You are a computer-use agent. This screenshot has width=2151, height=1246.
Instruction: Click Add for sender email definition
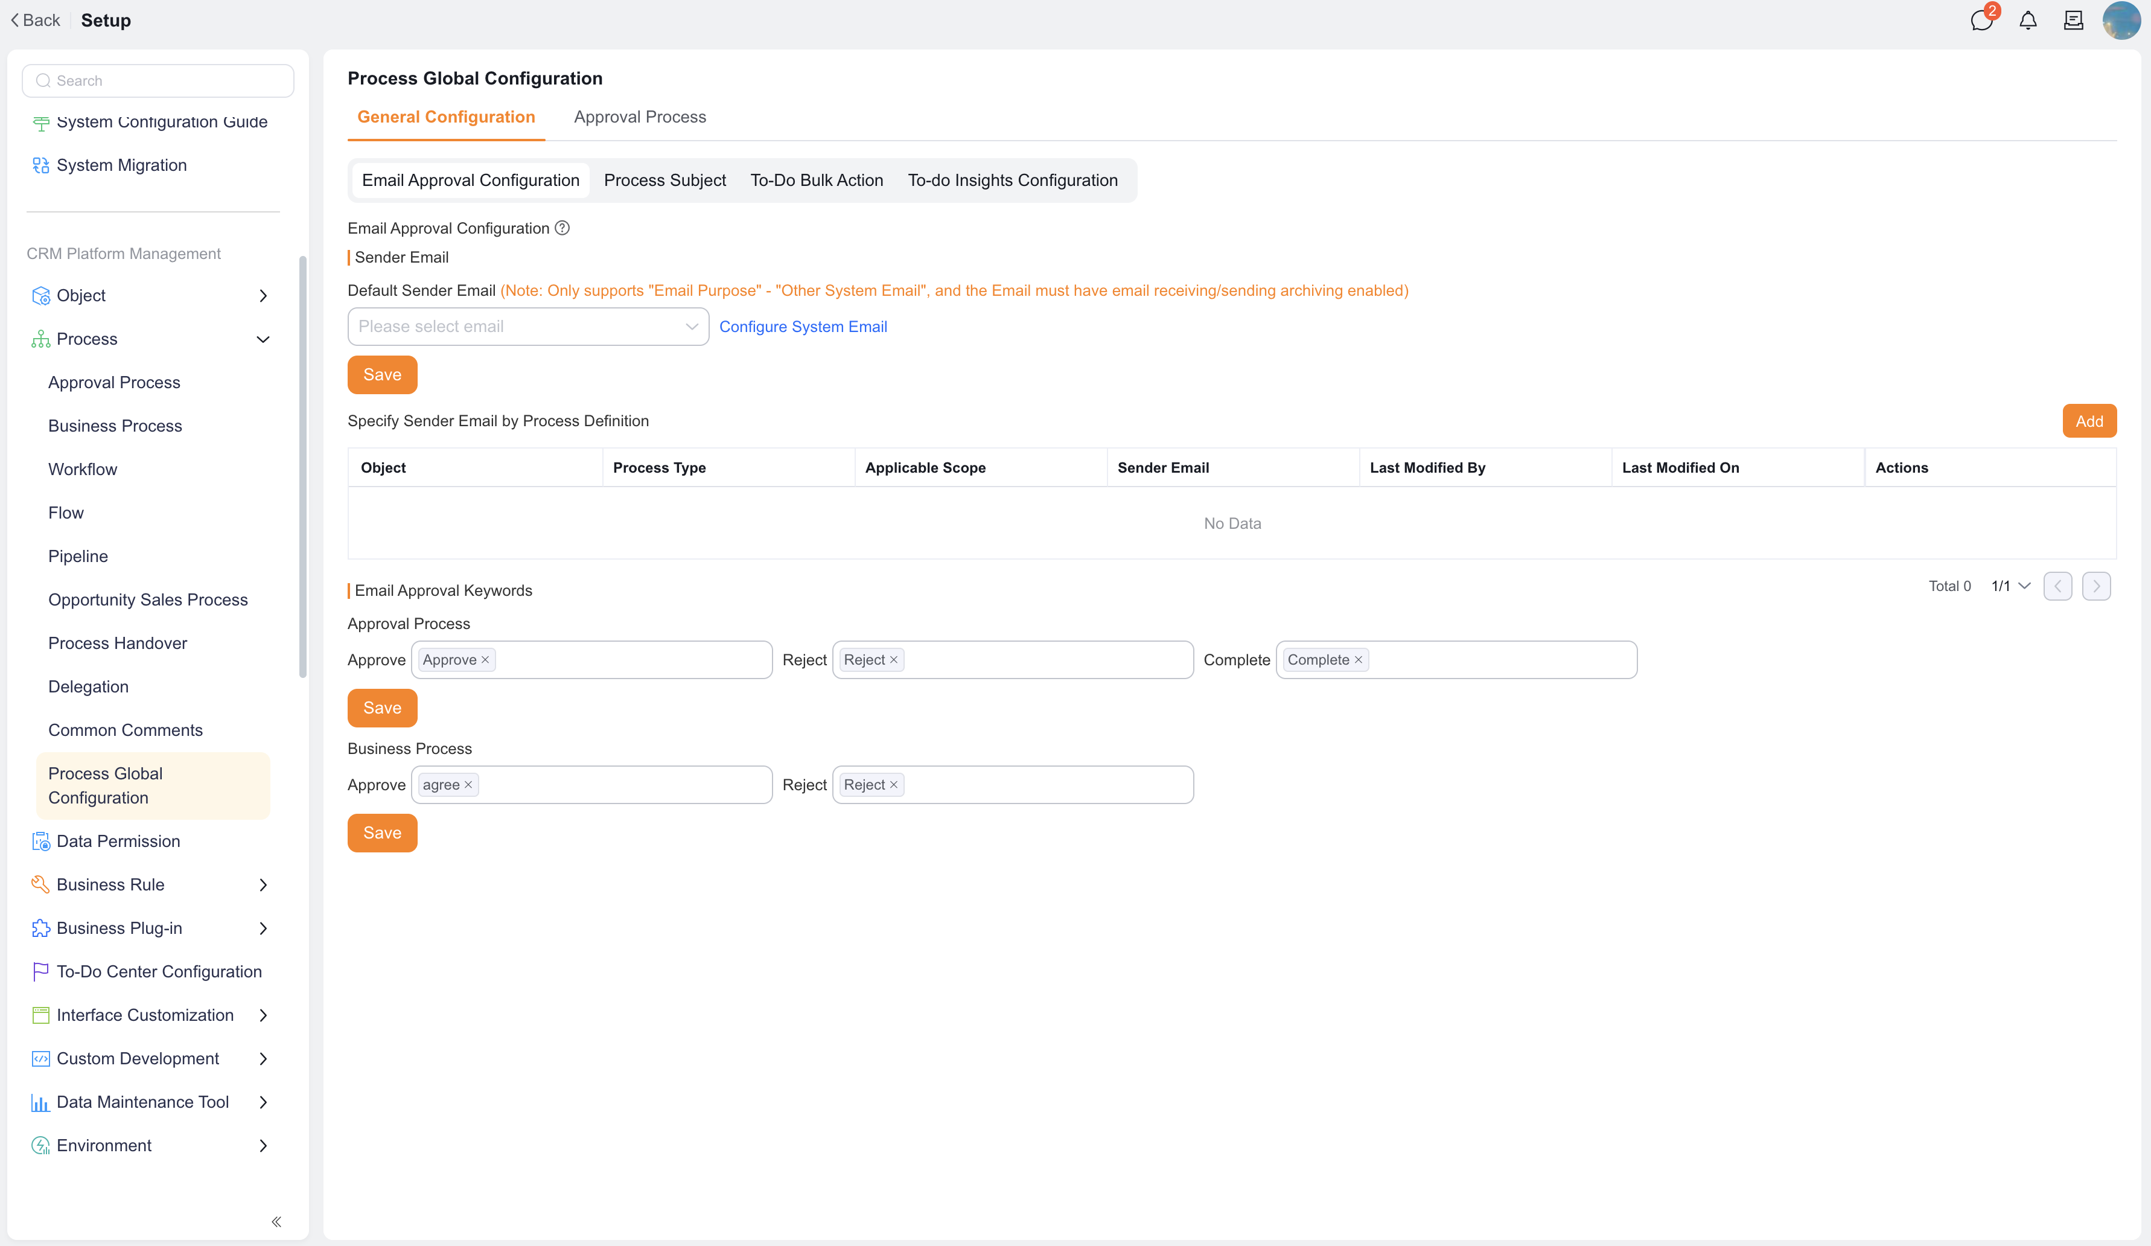2089,421
